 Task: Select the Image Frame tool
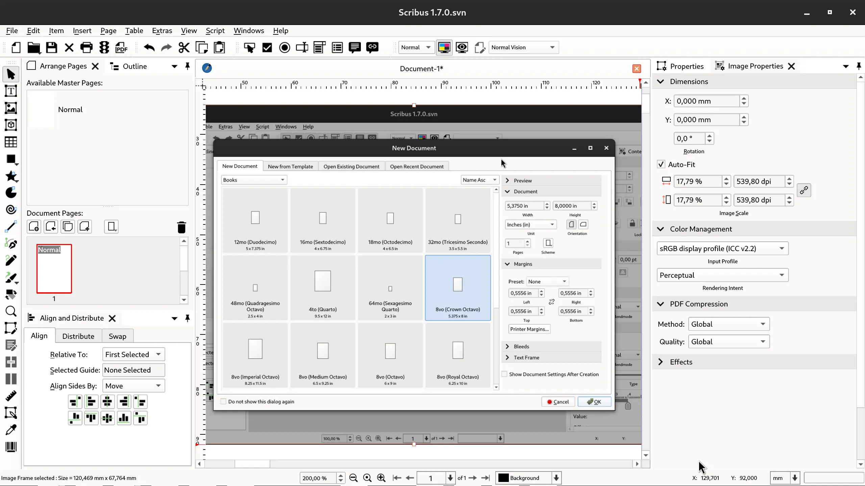(x=11, y=108)
